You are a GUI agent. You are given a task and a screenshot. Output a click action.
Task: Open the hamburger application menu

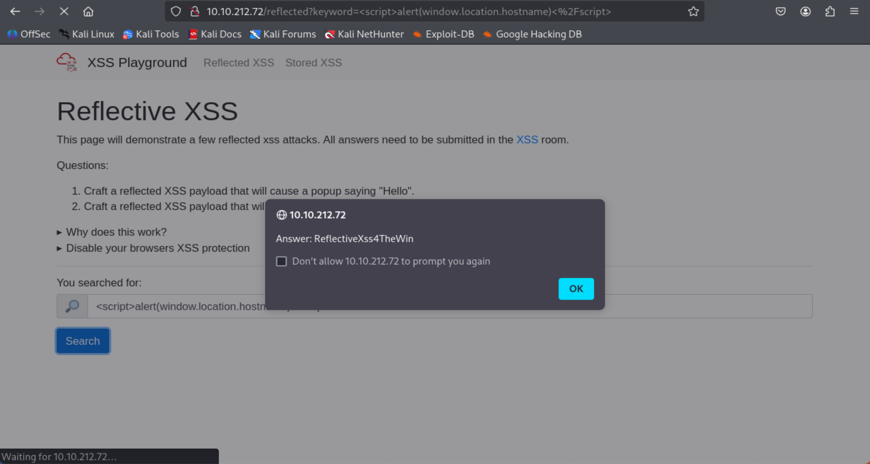click(854, 12)
